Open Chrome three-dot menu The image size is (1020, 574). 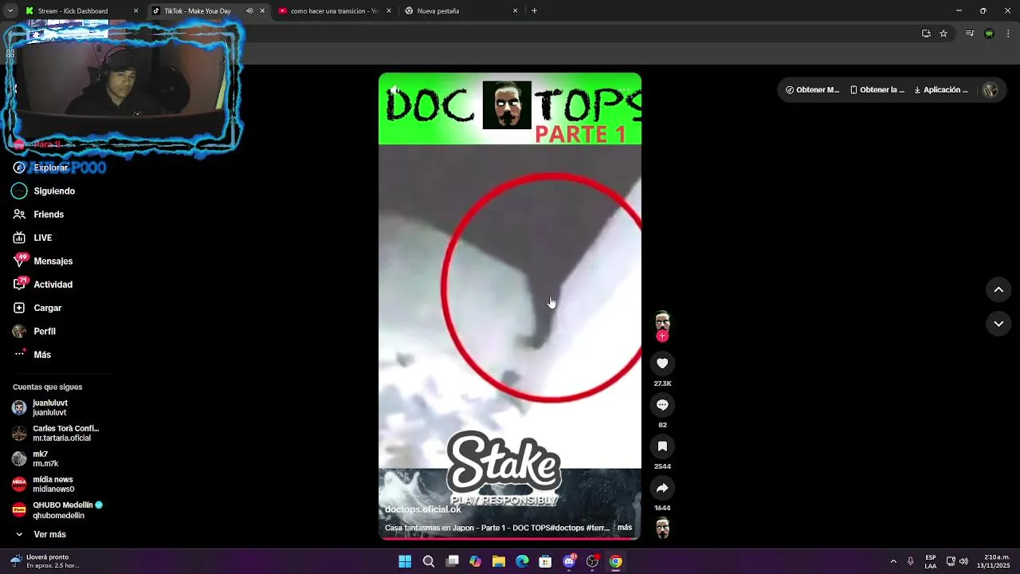[1008, 33]
